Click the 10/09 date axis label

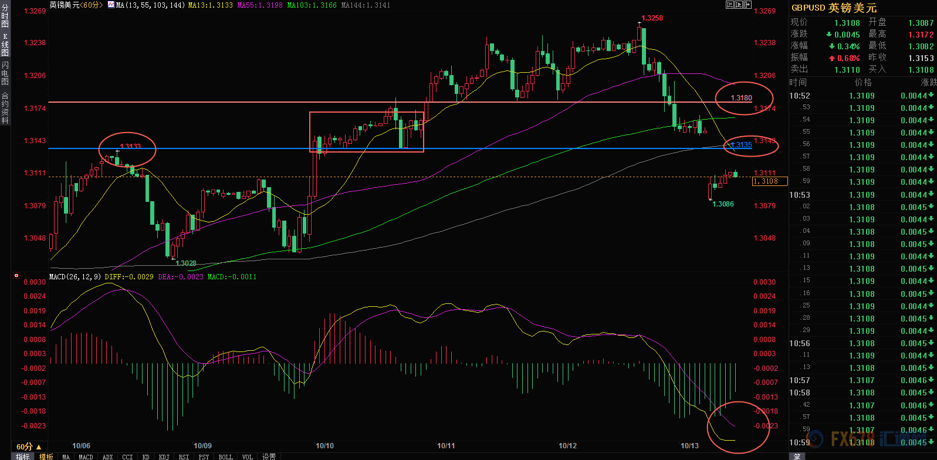[203, 446]
